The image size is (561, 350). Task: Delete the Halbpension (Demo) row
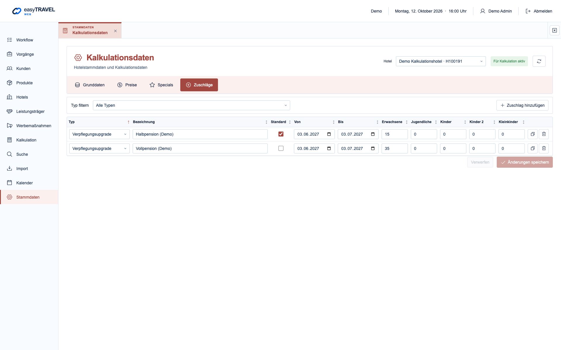pos(544,134)
